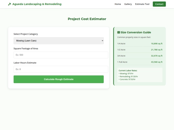The image size is (174, 130).
Task: Click the Remodeling: $130/hr rate line
Action: pyautogui.click(x=128, y=76)
